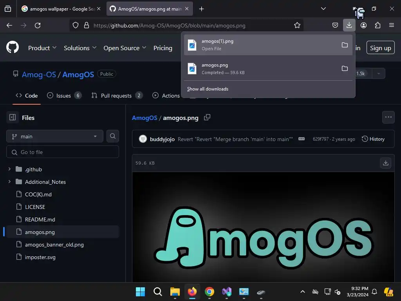Go to the GitHub homepage logo
This screenshot has width=401, height=301.
click(13, 47)
